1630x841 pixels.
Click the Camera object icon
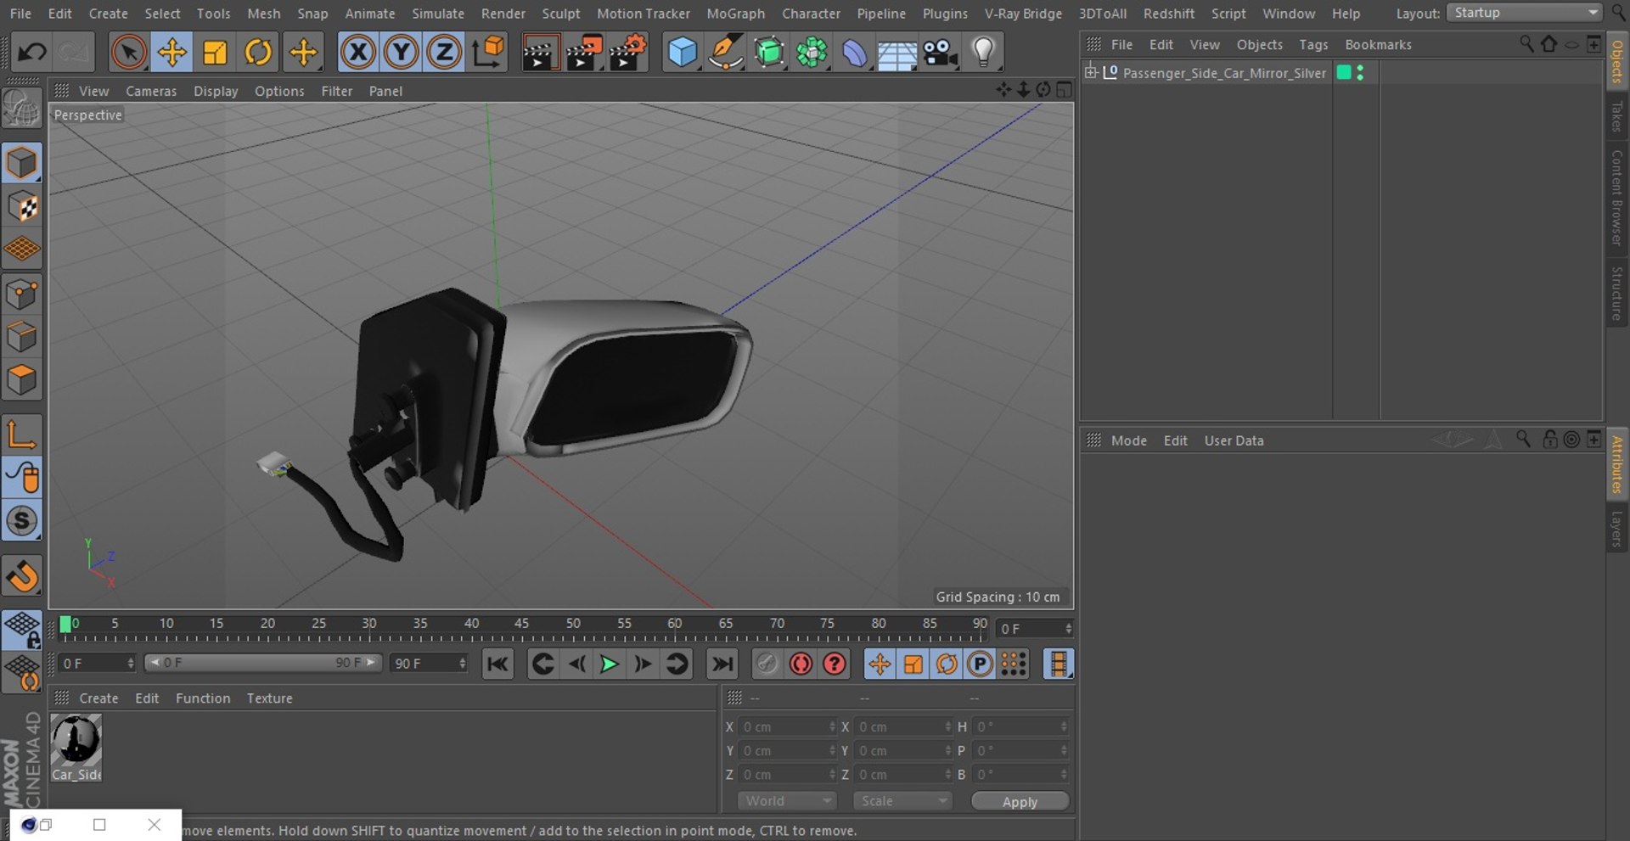click(941, 53)
